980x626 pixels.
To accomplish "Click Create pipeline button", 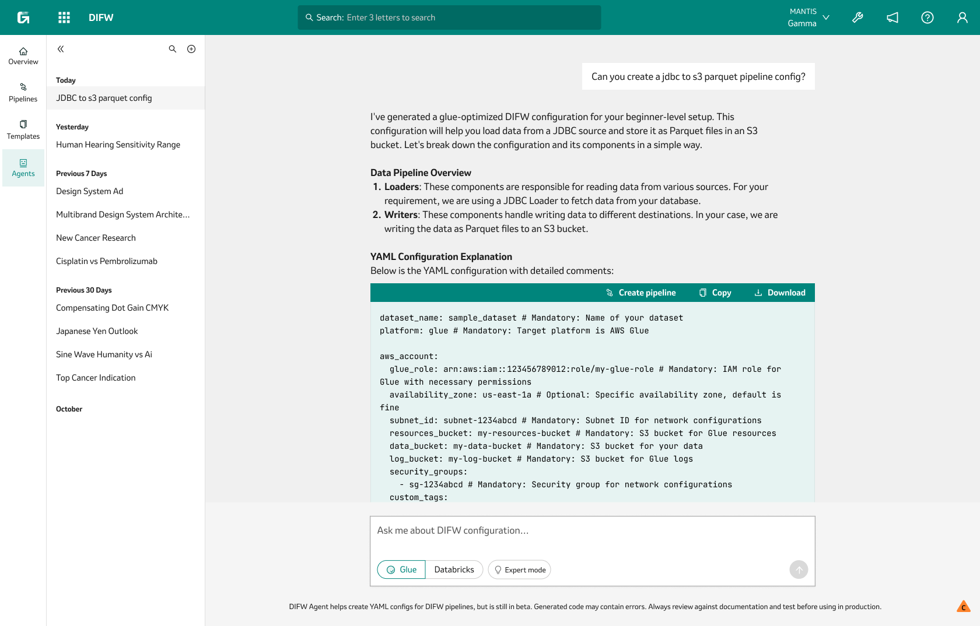I will [640, 293].
